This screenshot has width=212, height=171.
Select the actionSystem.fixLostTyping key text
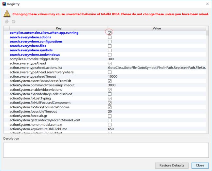(x=30, y=98)
